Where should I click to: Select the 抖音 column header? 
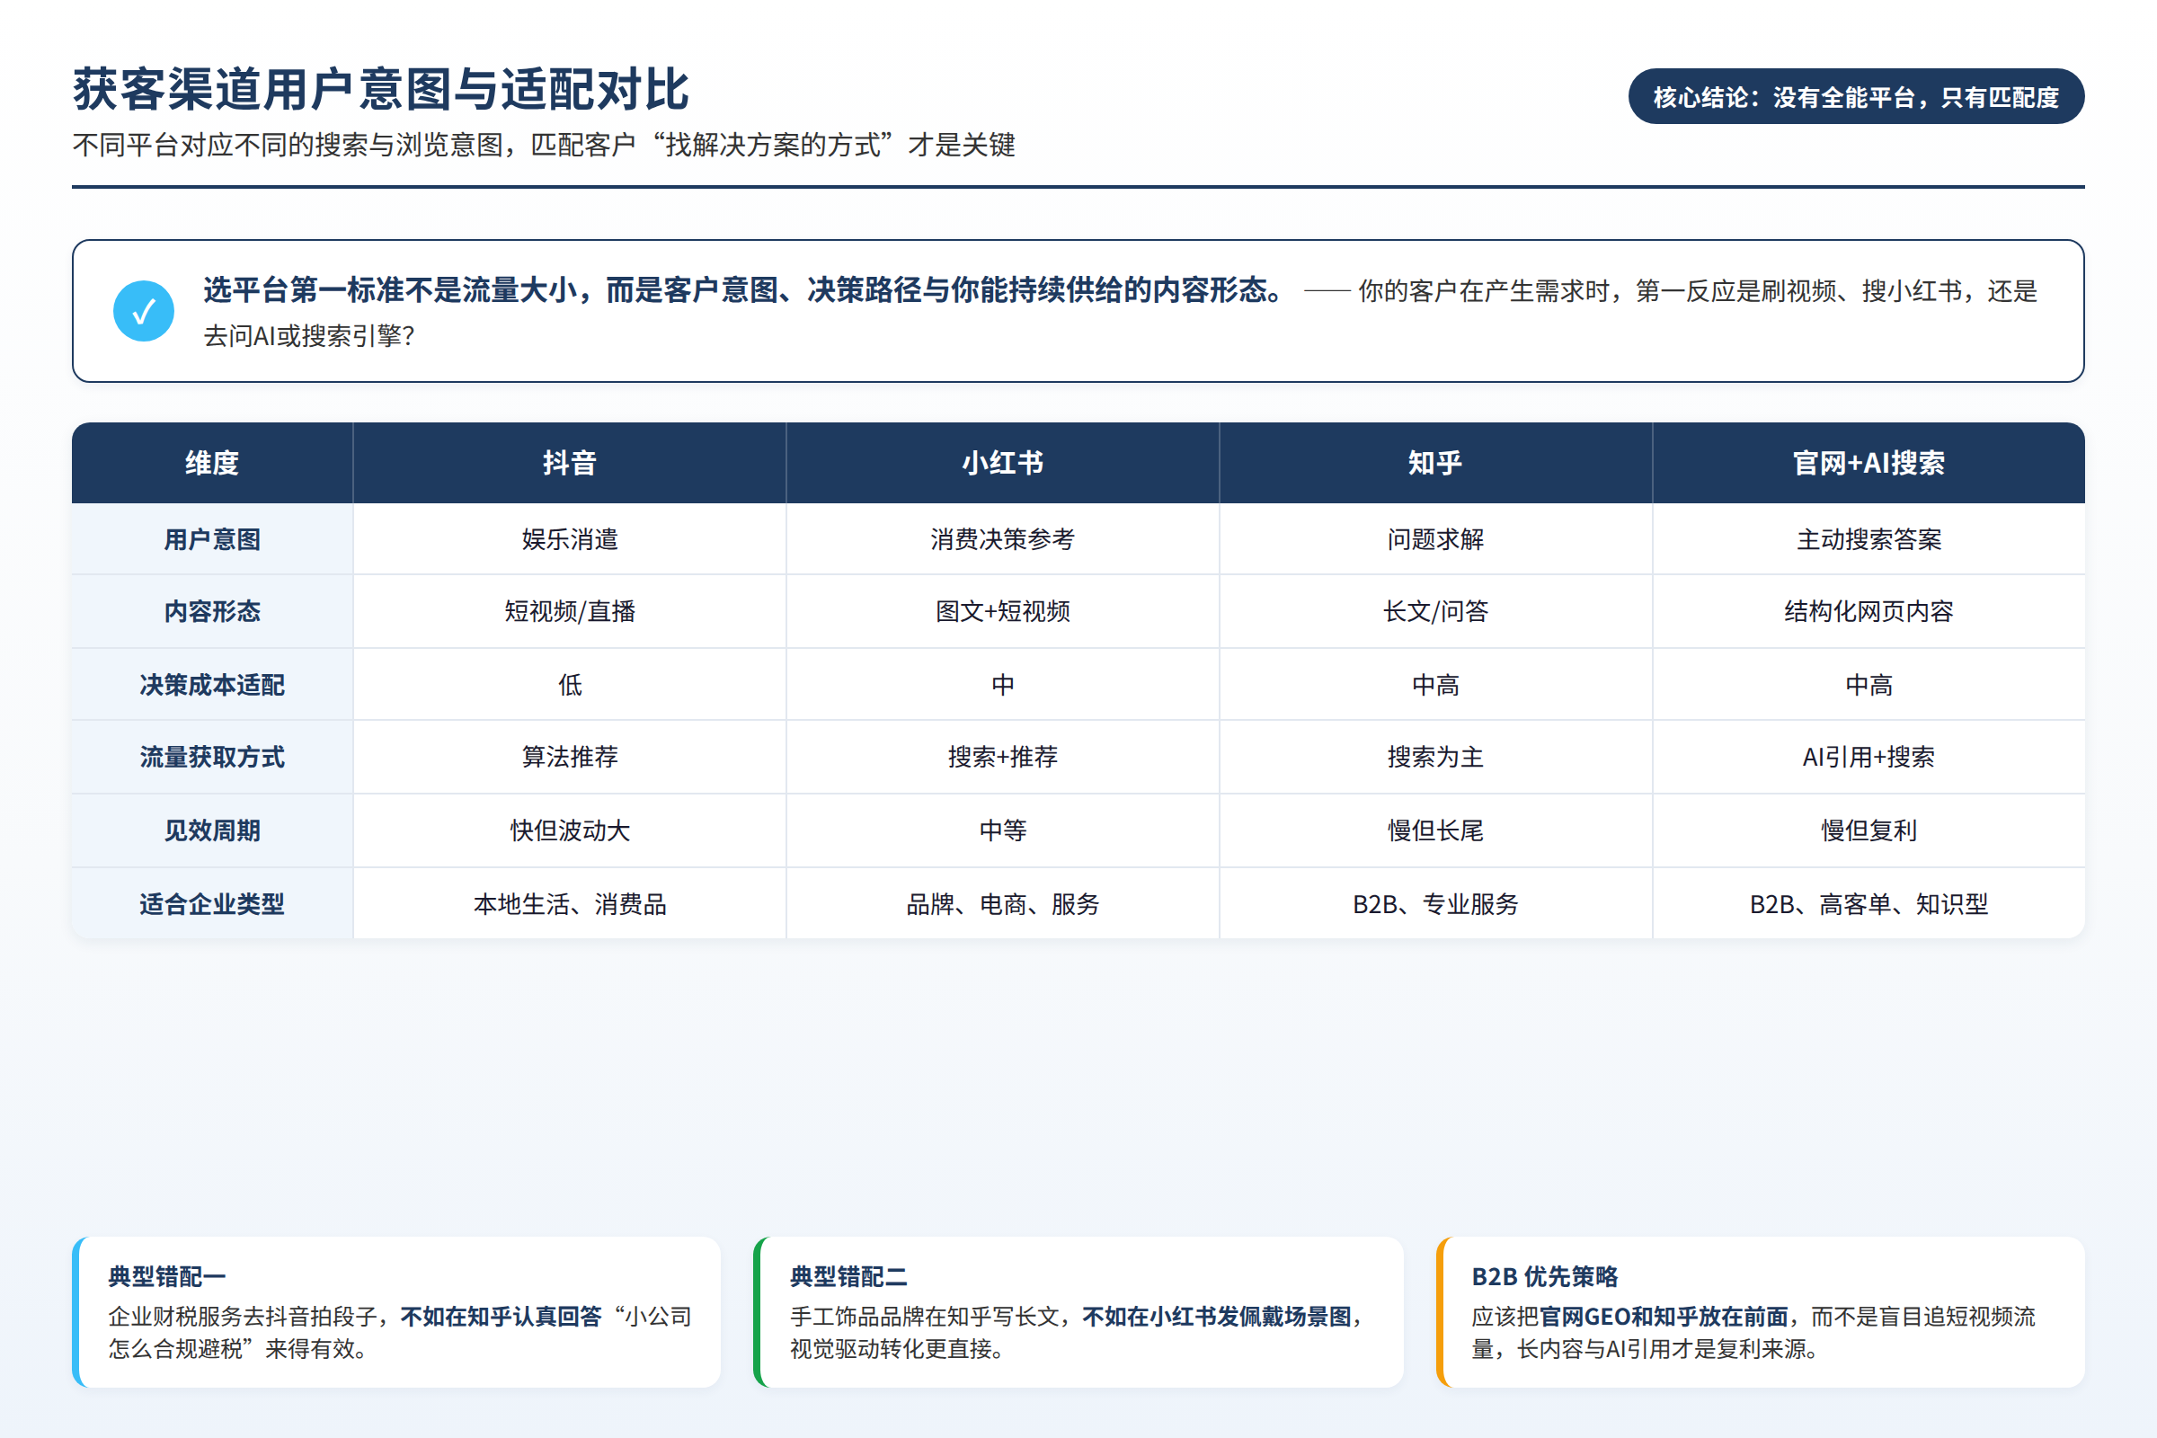(570, 463)
